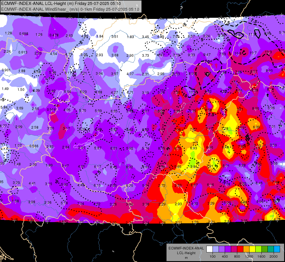Click the wind shear value '0.916'
The width and height of the screenshot is (285, 262).
[51, 110]
